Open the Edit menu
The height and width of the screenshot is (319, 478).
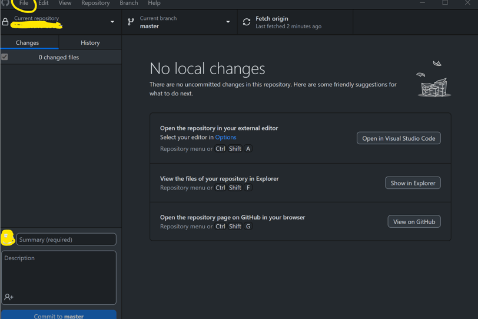point(44,3)
